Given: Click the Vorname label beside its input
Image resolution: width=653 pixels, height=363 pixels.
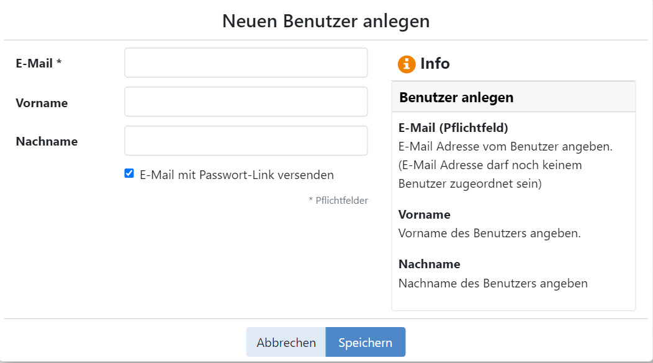Looking at the screenshot, I should pos(42,103).
